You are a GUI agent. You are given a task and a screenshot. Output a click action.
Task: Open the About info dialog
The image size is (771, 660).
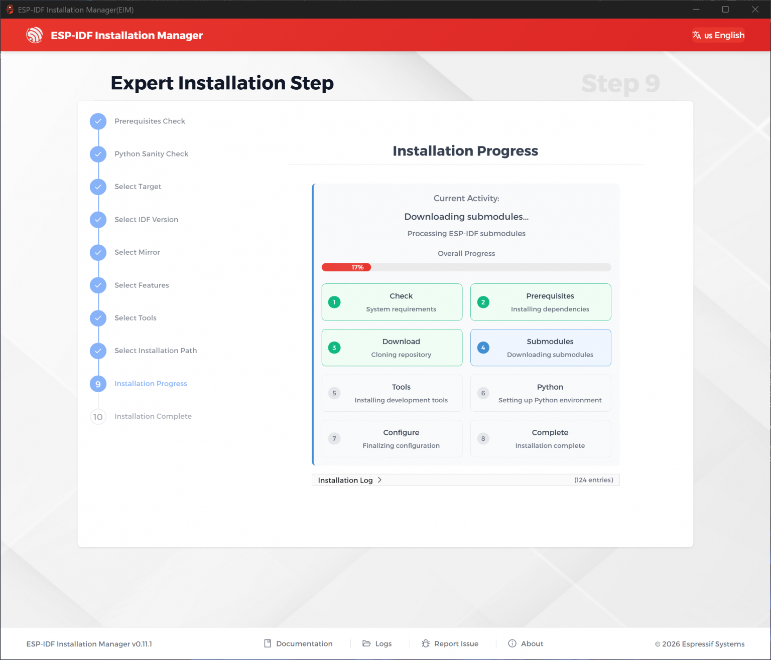[526, 643]
